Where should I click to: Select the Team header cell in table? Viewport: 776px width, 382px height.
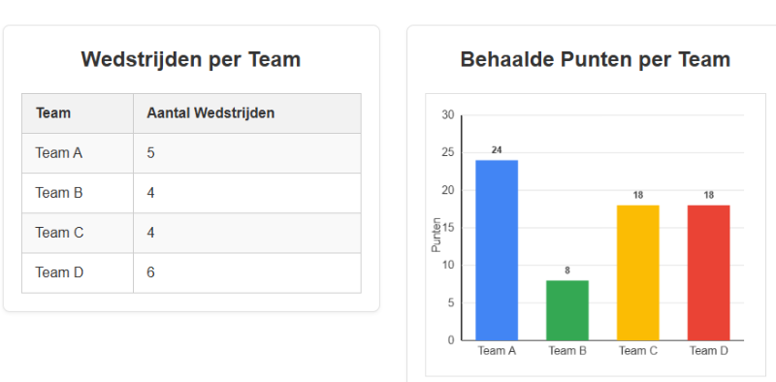[x=78, y=113]
